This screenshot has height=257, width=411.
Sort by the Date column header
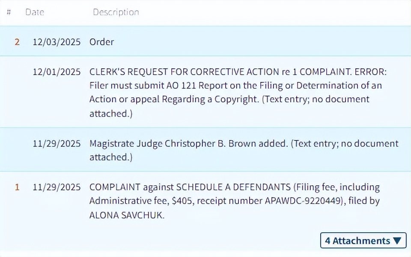click(35, 12)
